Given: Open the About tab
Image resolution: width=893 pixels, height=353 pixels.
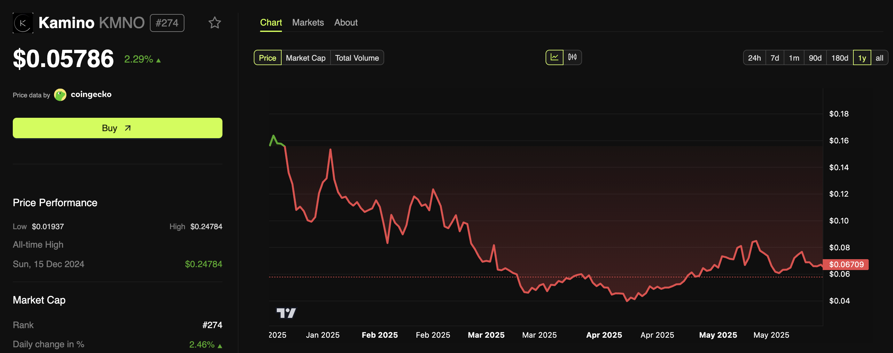Looking at the screenshot, I should pyautogui.click(x=346, y=22).
